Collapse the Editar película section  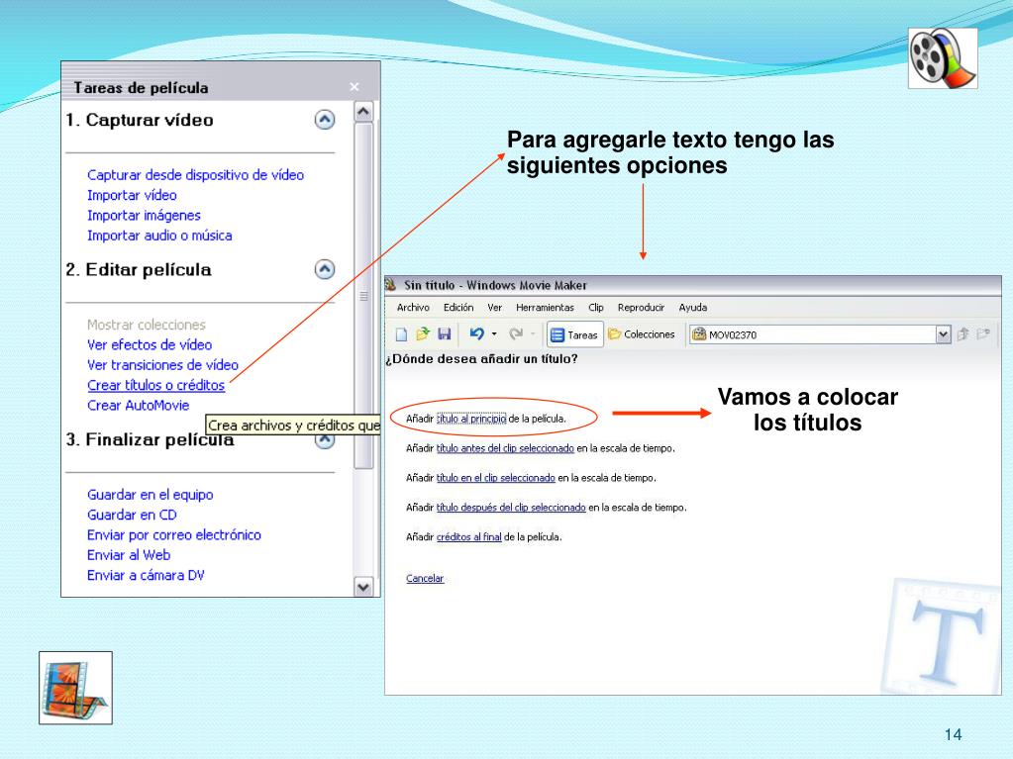(x=325, y=269)
